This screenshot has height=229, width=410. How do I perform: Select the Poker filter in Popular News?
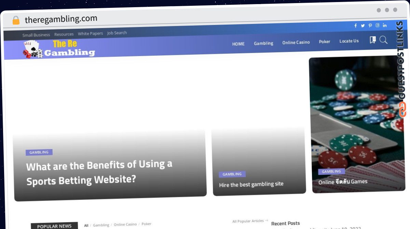pos(146,224)
